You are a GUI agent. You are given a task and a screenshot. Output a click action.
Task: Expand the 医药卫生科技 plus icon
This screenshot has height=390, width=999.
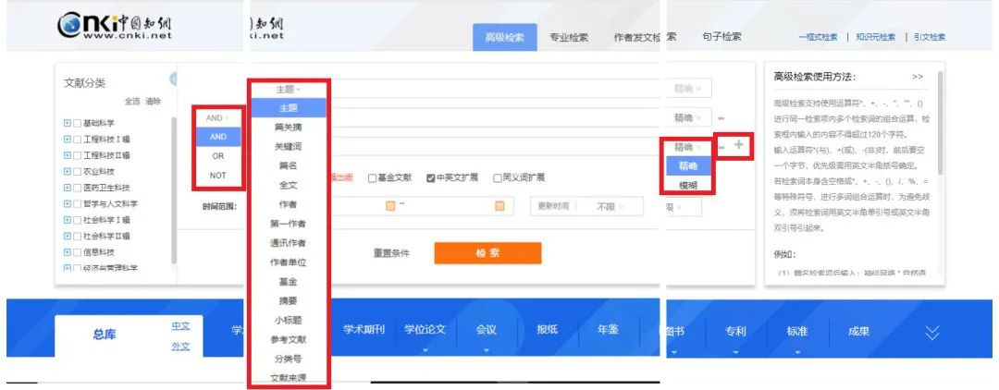pyautogui.click(x=67, y=188)
